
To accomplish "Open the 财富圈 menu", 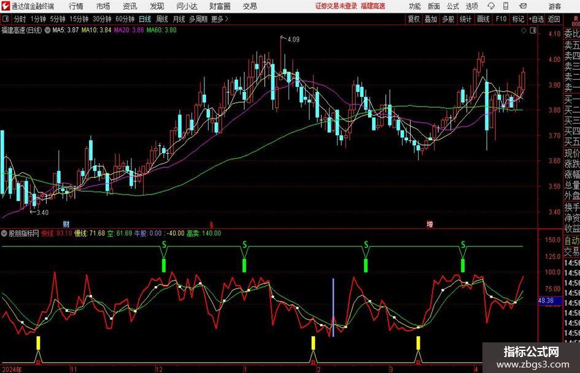I will (220, 6).
